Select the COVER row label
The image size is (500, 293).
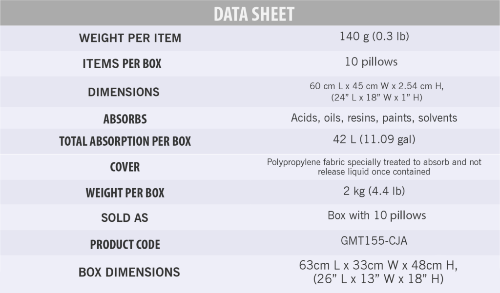coord(125,167)
